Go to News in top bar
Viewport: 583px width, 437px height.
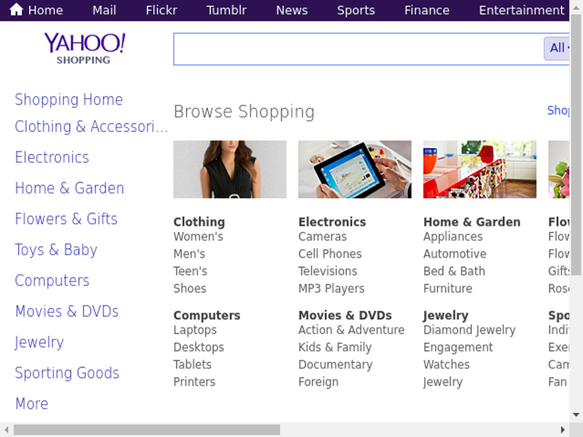[292, 10]
